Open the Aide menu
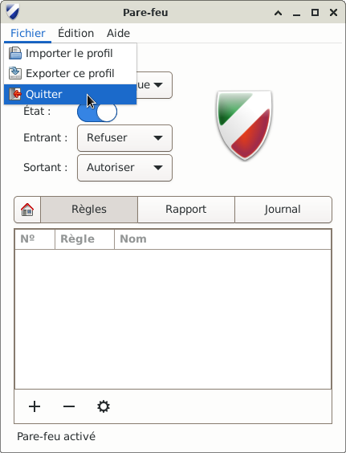 pyautogui.click(x=118, y=33)
